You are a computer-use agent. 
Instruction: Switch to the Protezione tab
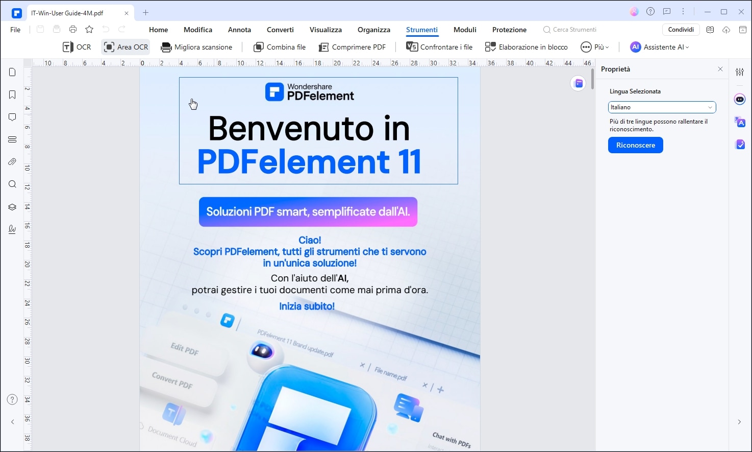click(509, 30)
